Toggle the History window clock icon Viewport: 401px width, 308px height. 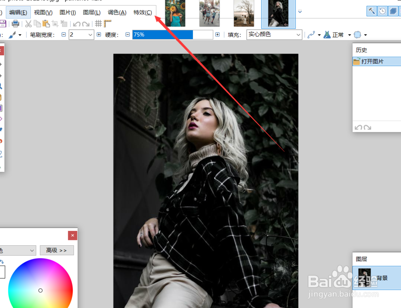(x=383, y=11)
